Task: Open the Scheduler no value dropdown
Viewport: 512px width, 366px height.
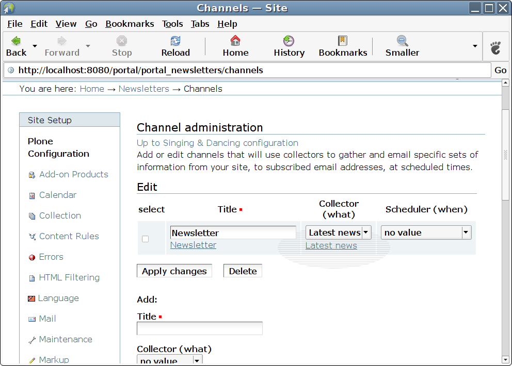Action: click(466, 232)
